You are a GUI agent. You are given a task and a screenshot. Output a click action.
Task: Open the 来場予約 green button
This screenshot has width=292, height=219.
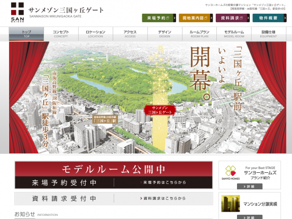tap(159, 18)
